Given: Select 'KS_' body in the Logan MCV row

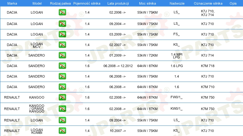Looking at the screenshot, I should 177,45.
